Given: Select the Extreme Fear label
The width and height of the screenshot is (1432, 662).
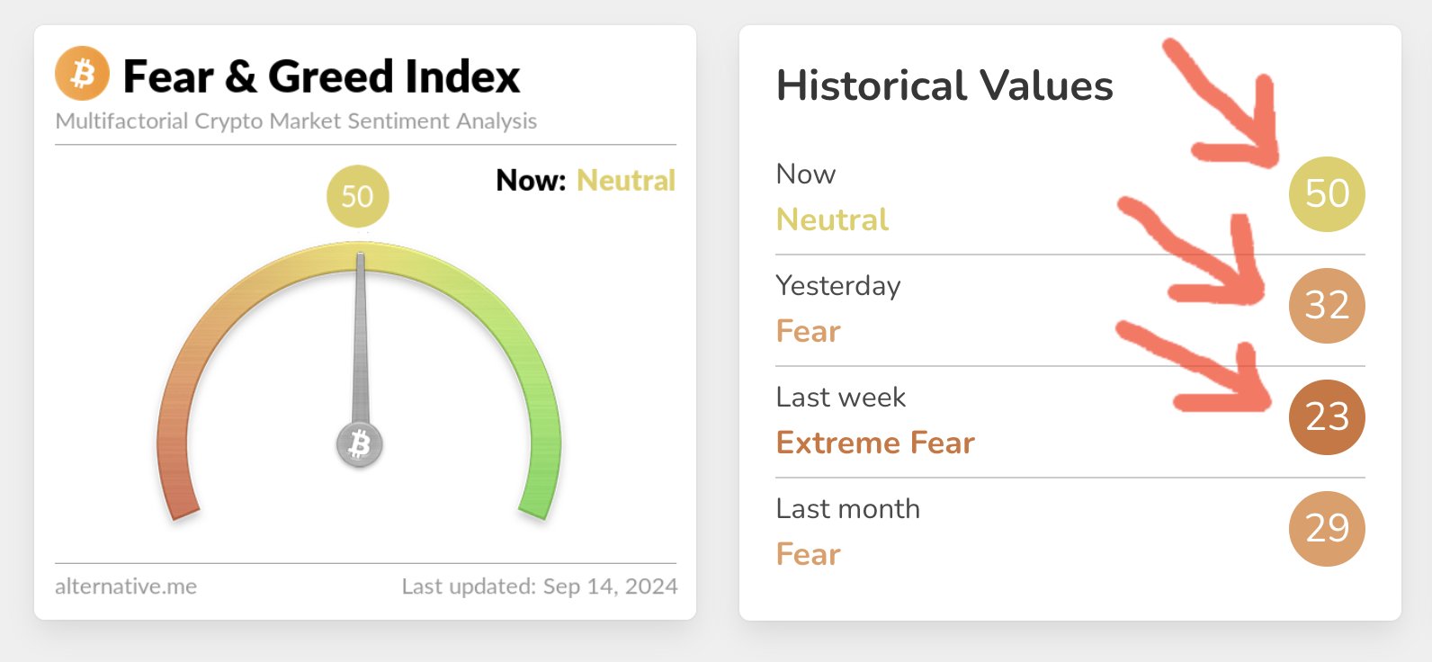Looking at the screenshot, I should point(875,443).
